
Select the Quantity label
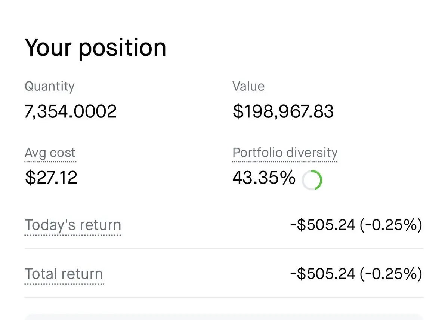(x=50, y=86)
